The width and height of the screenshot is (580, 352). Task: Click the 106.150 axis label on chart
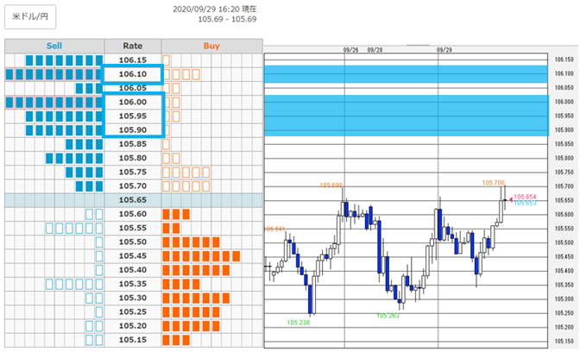pos(564,60)
